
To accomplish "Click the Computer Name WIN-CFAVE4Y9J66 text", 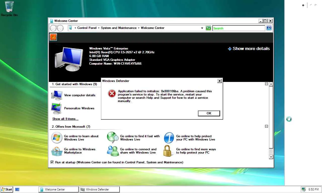I will pyautogui.click(x=115, y=64).
